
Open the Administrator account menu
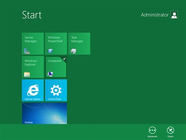[159, 15]
